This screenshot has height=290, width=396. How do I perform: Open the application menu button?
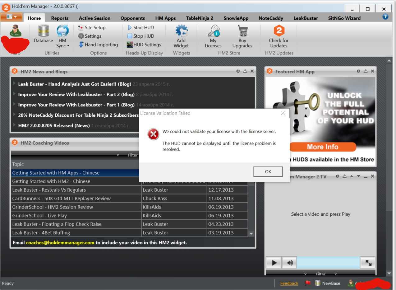[x=11, y=16]
